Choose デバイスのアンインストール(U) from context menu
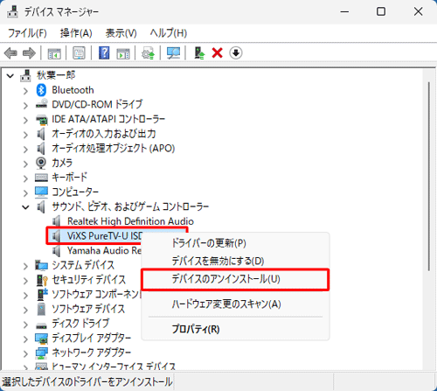437x391 pixels. click(235, 279)
